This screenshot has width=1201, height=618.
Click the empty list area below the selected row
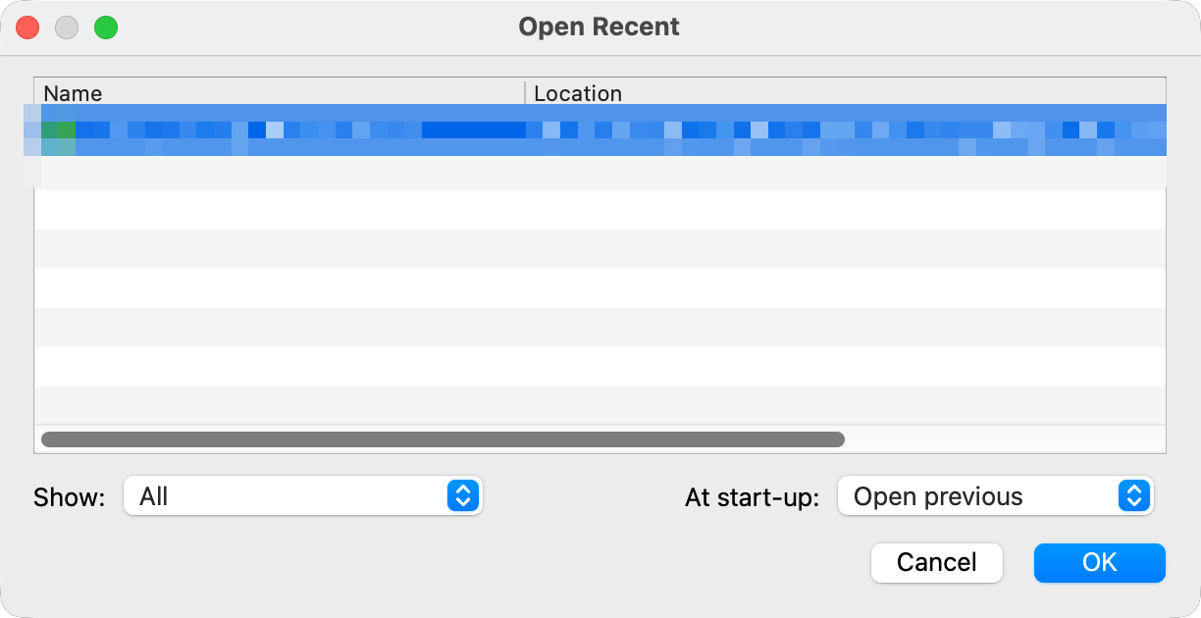click(589, 294)
